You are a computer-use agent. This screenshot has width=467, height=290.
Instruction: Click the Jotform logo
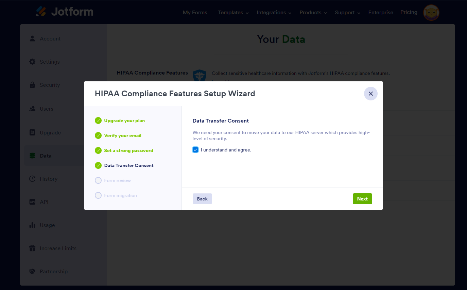click(65, 12)
